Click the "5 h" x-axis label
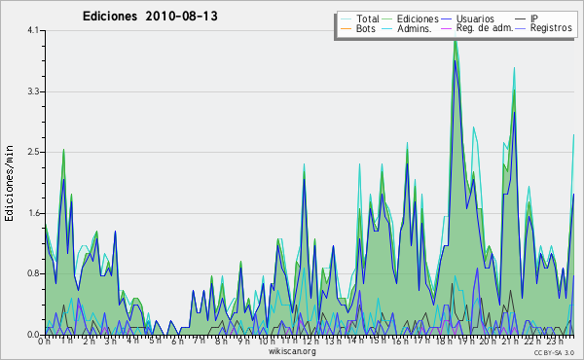The height and width of the screenshot is (360, 584). coord(155,341)
